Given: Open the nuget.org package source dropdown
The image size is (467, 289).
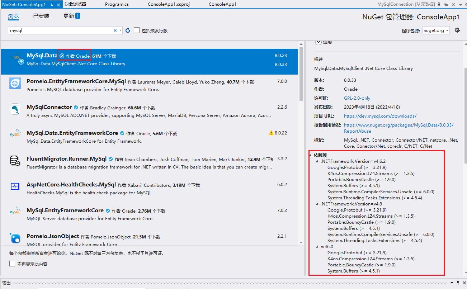Looking at the screenshot, I should 436,30.
